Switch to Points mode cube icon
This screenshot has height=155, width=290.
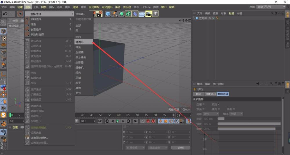3,52
